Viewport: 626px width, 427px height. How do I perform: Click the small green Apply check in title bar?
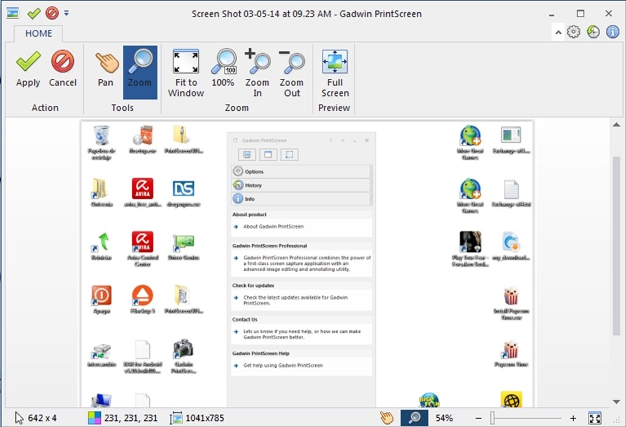point(34,13)
